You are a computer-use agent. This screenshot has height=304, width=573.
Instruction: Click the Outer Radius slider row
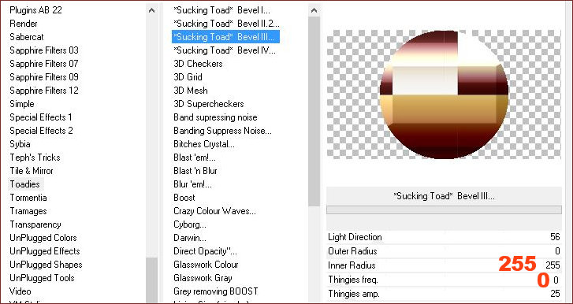[x=444, y=251]
